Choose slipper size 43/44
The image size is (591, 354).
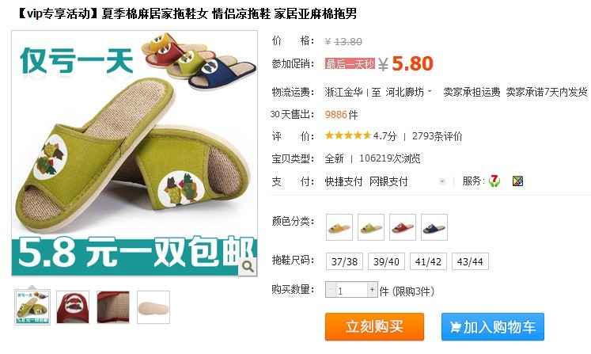coord(470,261)
